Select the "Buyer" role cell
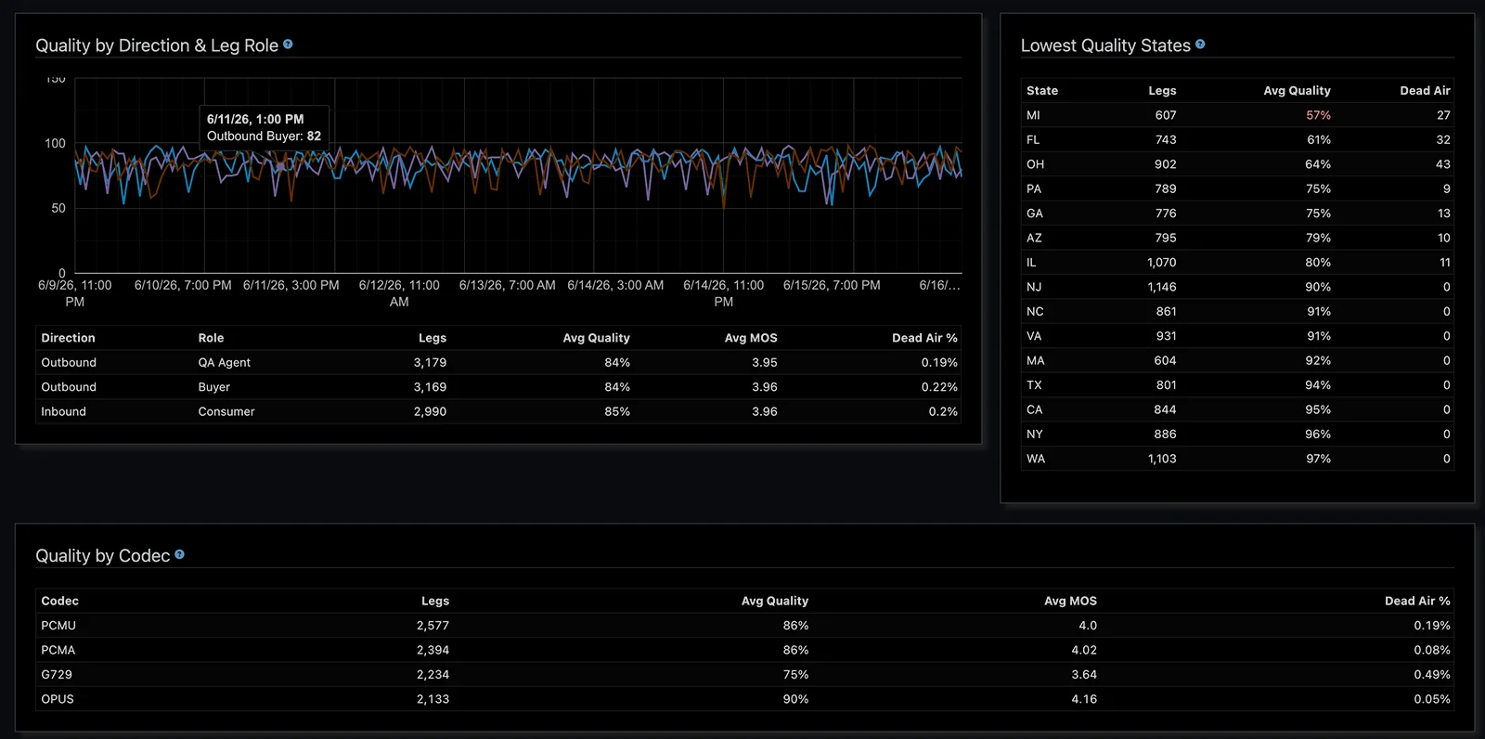 213,387
